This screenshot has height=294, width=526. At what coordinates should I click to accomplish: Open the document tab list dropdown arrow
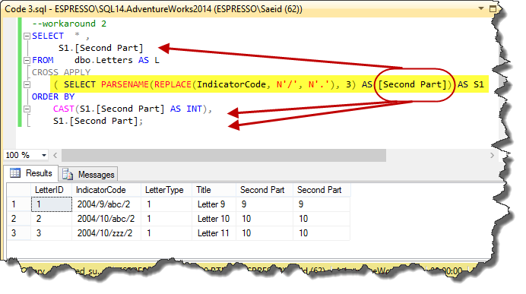click(481, 8)
